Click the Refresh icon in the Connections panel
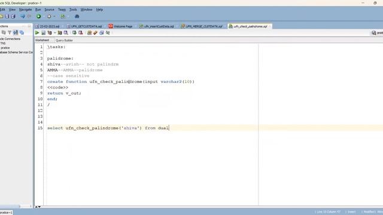 (4, 32)
